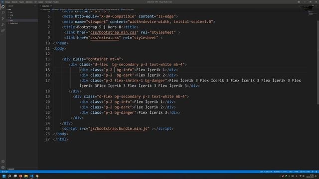Open the Explorer view in activity bar
The image size is (319, 179).
pyautogui.click(x=3, y=6)
